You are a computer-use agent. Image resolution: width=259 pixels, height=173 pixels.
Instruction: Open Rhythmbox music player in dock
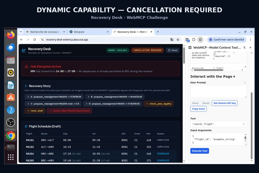click(11, 73)
